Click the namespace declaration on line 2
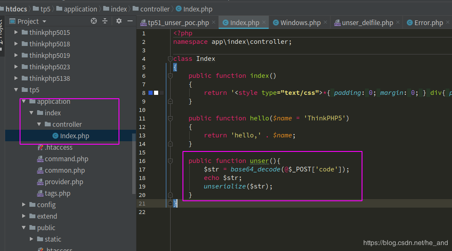Image resolution: width=452 pixels, height=251 pixels. click(232, 42)
